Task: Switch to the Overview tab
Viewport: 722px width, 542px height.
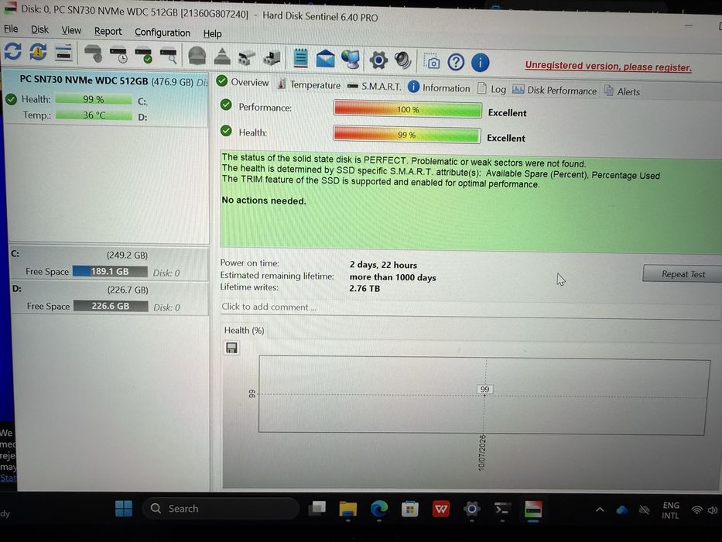Action: click(243, 82)
